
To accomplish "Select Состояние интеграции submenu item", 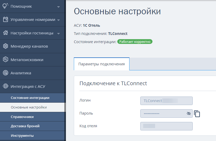I will (x=30, y=98).
